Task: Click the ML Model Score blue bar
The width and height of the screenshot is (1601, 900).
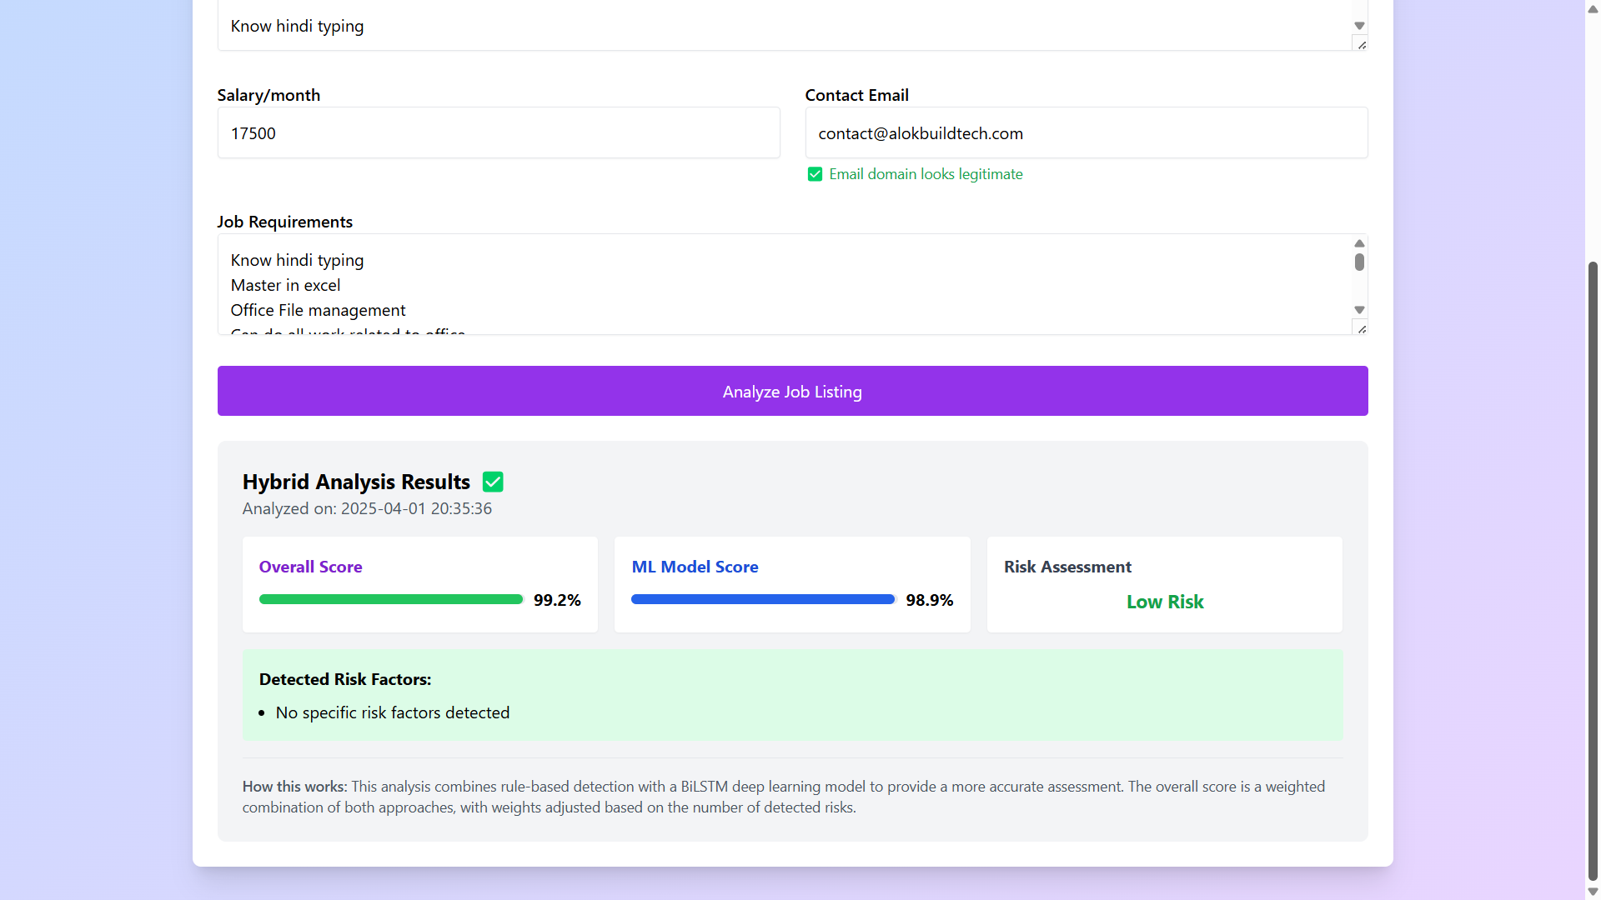Action: coord(762,599)
